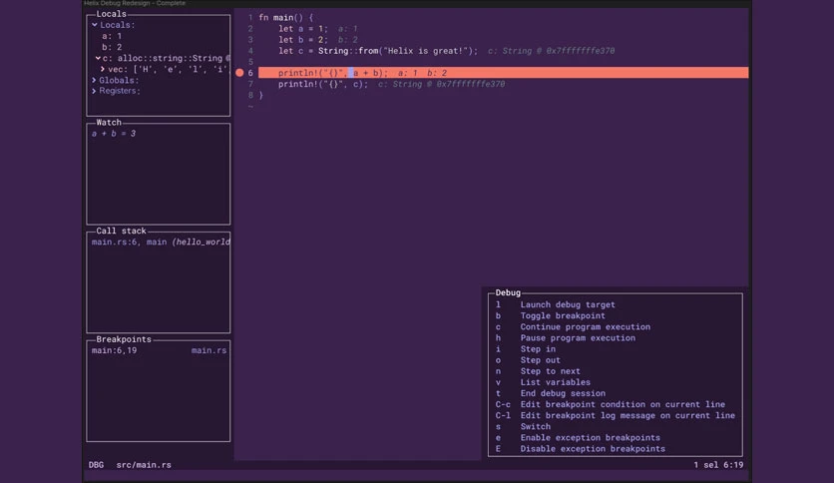This screenshot has width=834, height=483.
Task: Expand the vec variable entry
Action: pyautogui.click(x=102, y=69)
